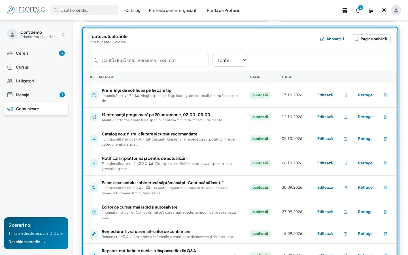
Task: Delete 'Notificări în platformă' trash icon
Action: [385, 163]
